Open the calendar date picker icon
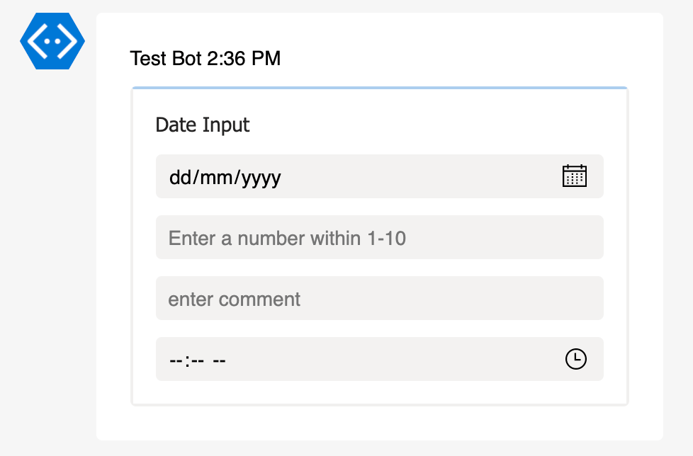Viewport: 693px width, 456px height. coord(575,176)
